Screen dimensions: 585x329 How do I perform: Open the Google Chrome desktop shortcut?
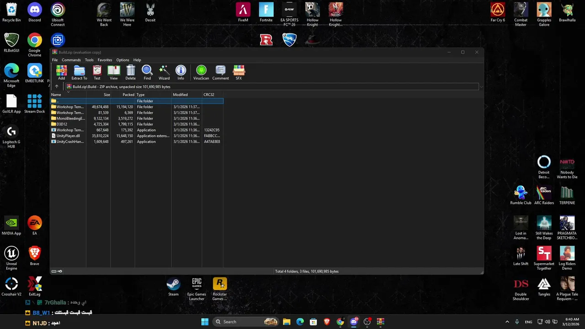[x=35, y=45]
